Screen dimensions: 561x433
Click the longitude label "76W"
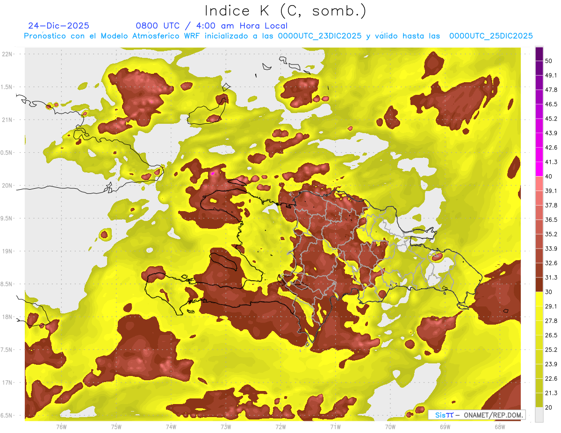pos(61,427)
